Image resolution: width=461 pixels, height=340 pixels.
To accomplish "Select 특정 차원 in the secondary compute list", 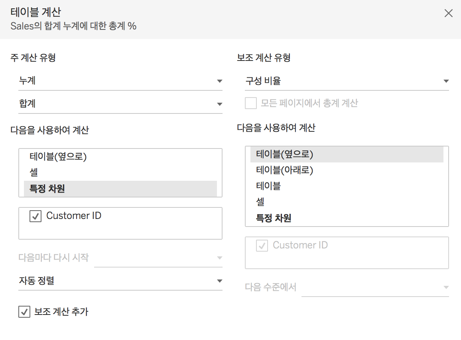I will tap(274, 218).
